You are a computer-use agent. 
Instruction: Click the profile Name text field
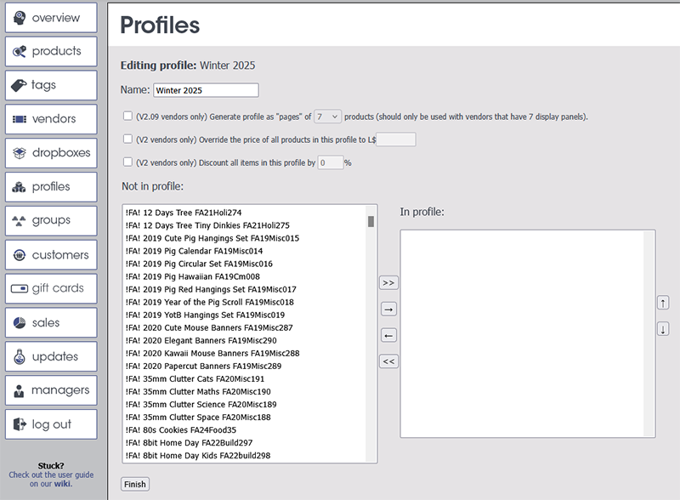tap(205, 90)
